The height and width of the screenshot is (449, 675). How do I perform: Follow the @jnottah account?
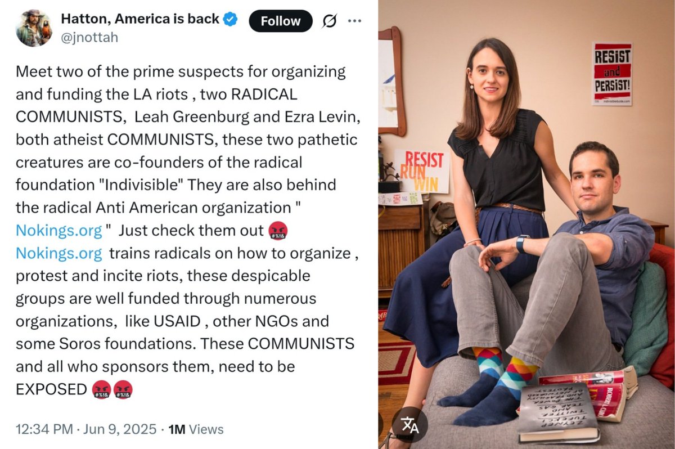point(280,21)
